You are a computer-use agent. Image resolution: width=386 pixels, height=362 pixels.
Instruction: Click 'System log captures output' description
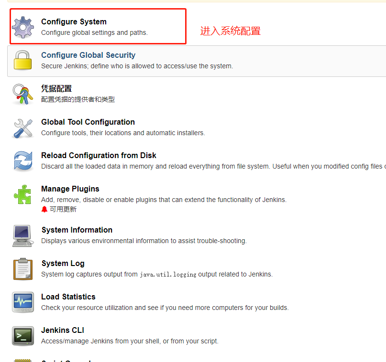point(157,274)
